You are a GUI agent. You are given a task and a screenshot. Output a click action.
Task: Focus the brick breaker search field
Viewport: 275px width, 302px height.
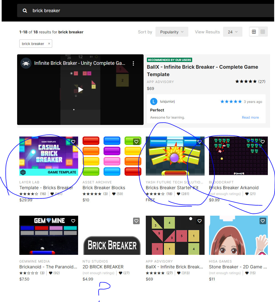tap(146, 10)
